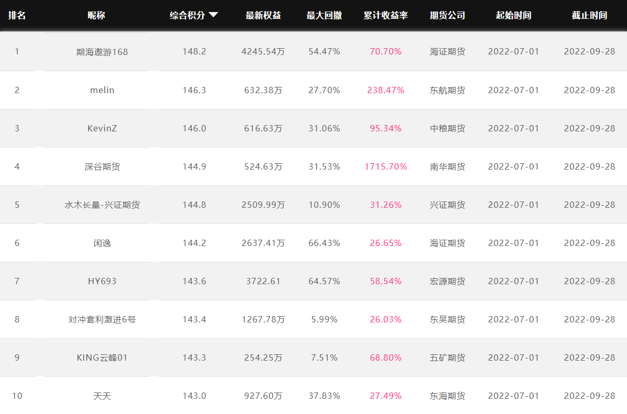Click futures company 东航期货
The width and height of the screenshot is (627, 414).
coord(447,90)
